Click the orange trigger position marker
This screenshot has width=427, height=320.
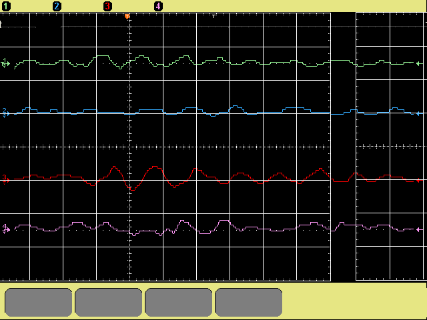127,17
